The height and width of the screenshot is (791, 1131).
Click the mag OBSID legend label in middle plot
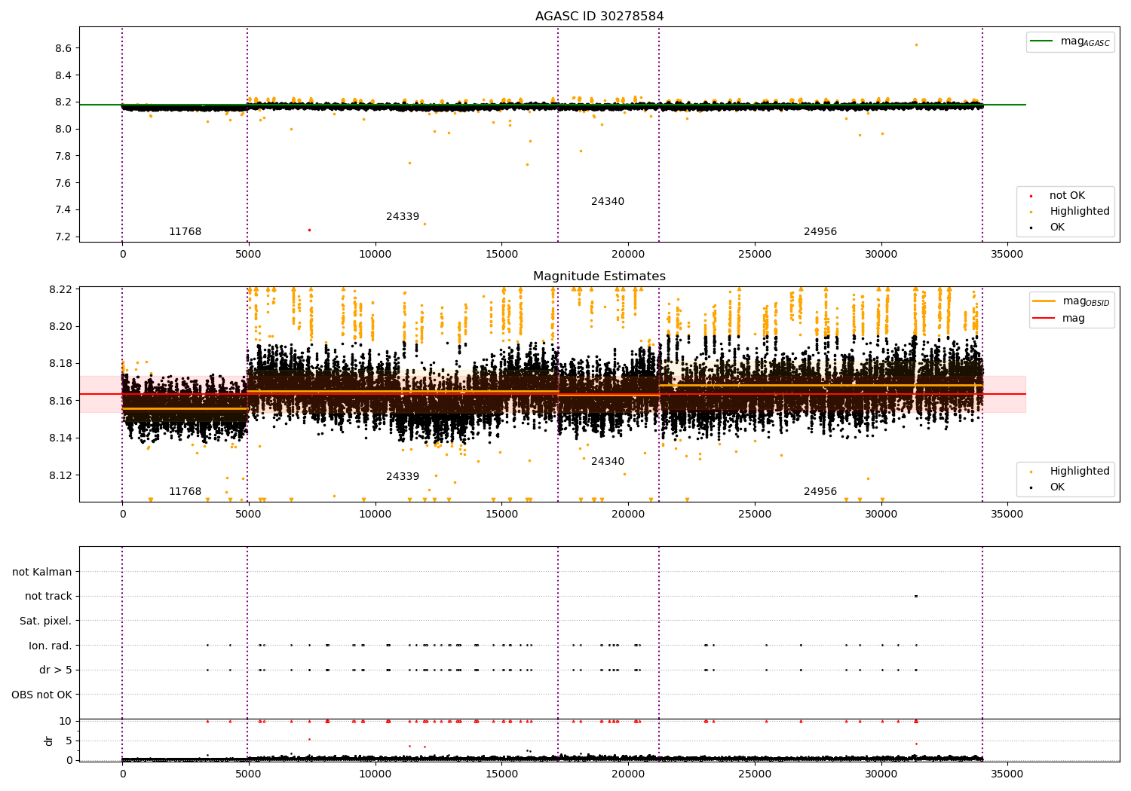[1087, 301]
